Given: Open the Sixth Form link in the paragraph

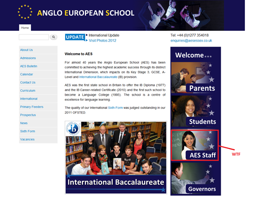Looking at the screenshot, I should tap(115, 108).
